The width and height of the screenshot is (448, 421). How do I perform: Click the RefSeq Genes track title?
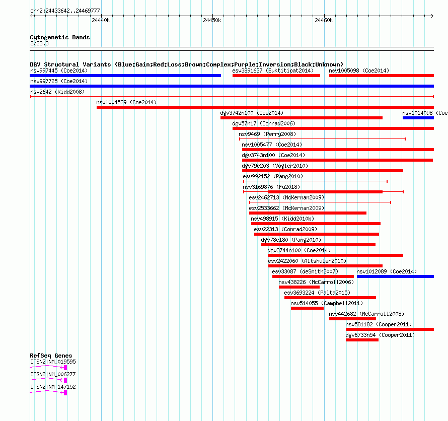(51, 356)
